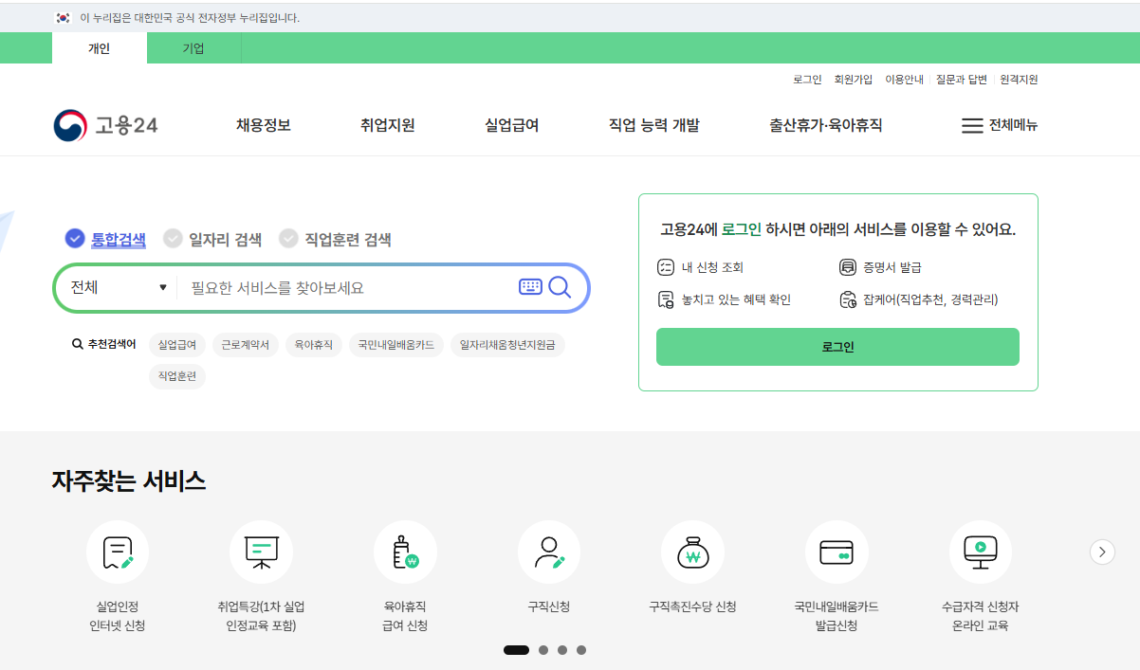Click the second carousel pagination dot
Screen dimensions: 1140x670
[x=542, y=650]
